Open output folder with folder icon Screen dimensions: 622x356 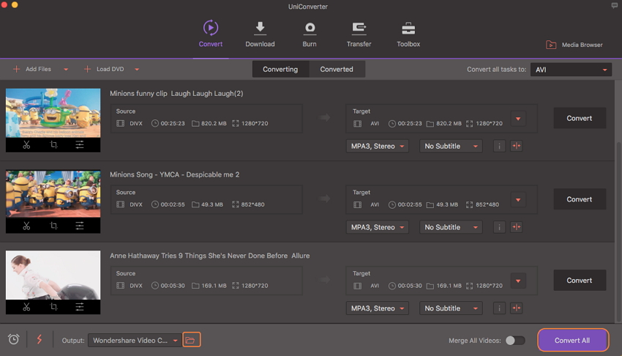(191, 340)
